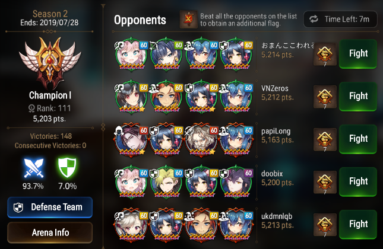The height and width of the screenshot is (249, 383).
Task: Fight the 5,214 pts. opponent
Action: point(358,53)
